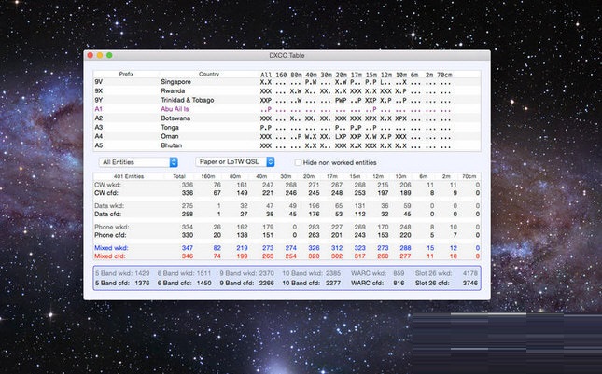602x374 pixels.
Task: Minimize the DXCC Table window
Action: [x=100, y=55]
